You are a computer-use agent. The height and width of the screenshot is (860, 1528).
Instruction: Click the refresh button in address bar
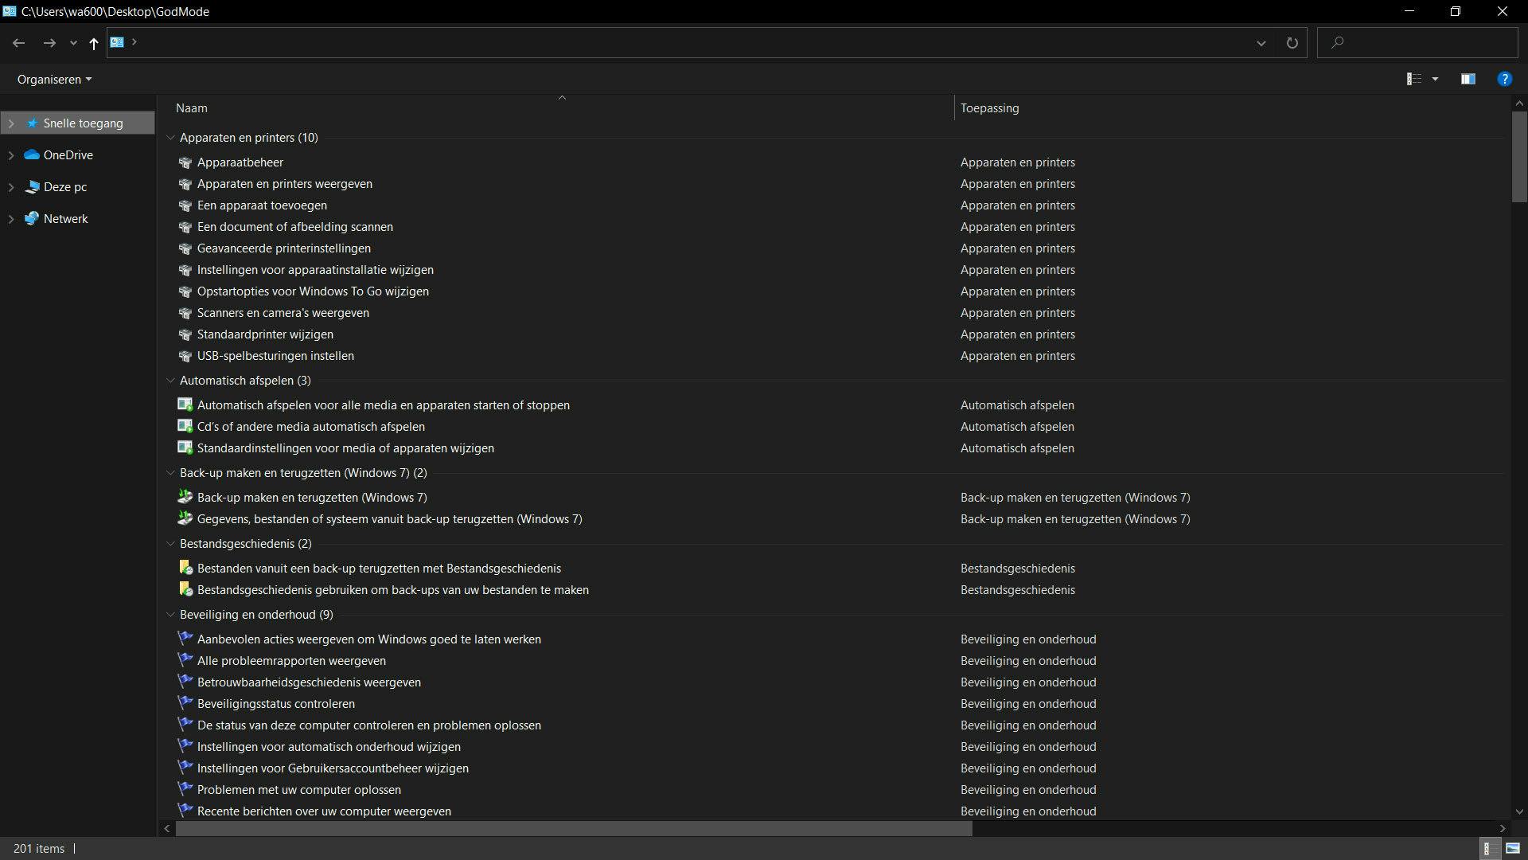pyautogui.click(x=1292, y=43)
